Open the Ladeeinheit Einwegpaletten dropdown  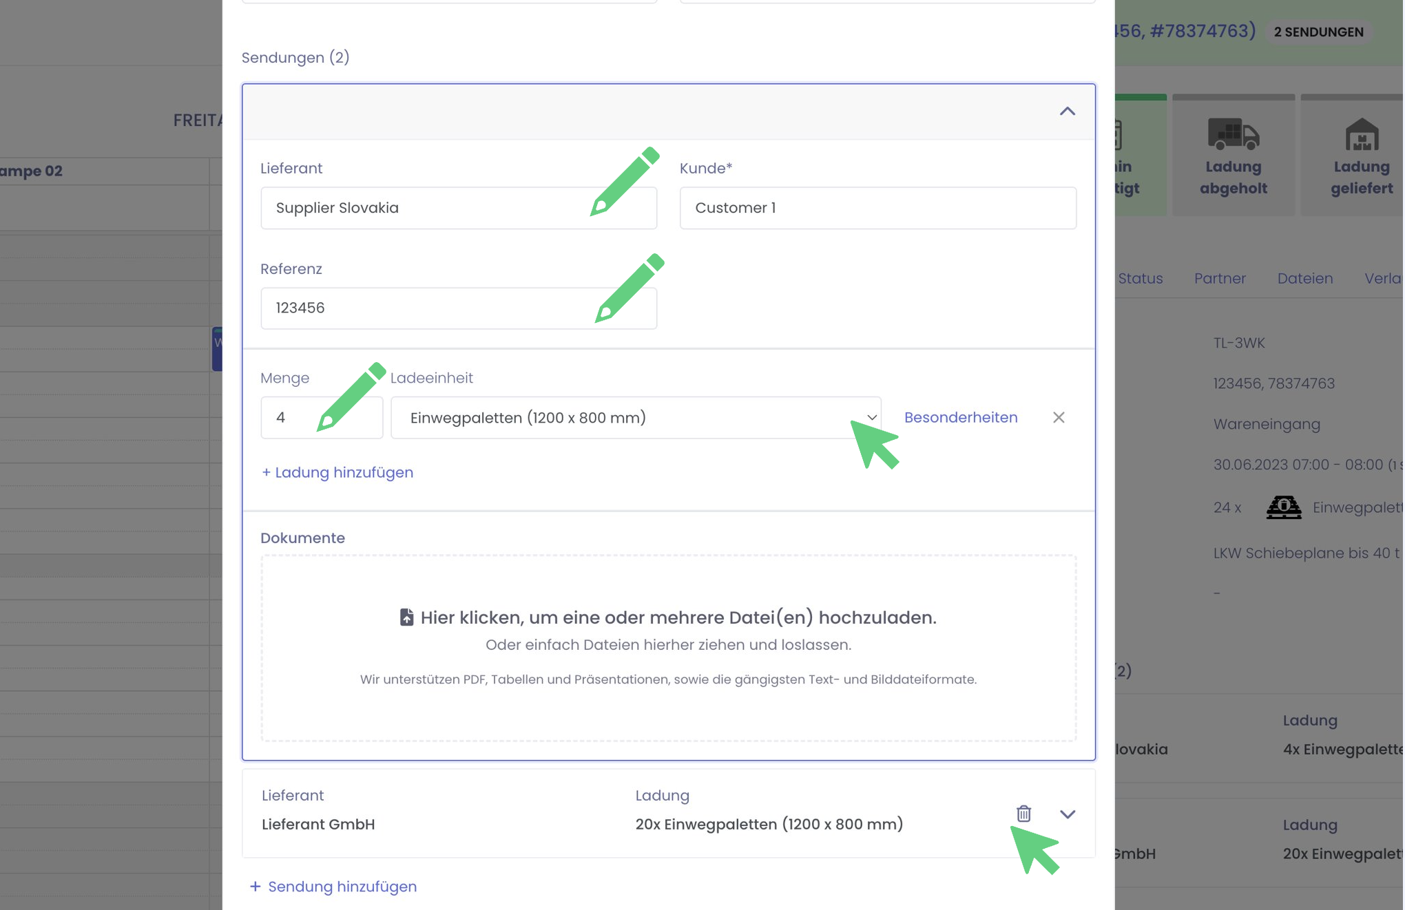point(635,418)
